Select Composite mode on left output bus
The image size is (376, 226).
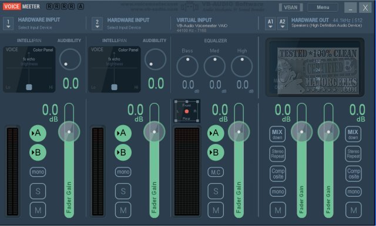(278, 174)
